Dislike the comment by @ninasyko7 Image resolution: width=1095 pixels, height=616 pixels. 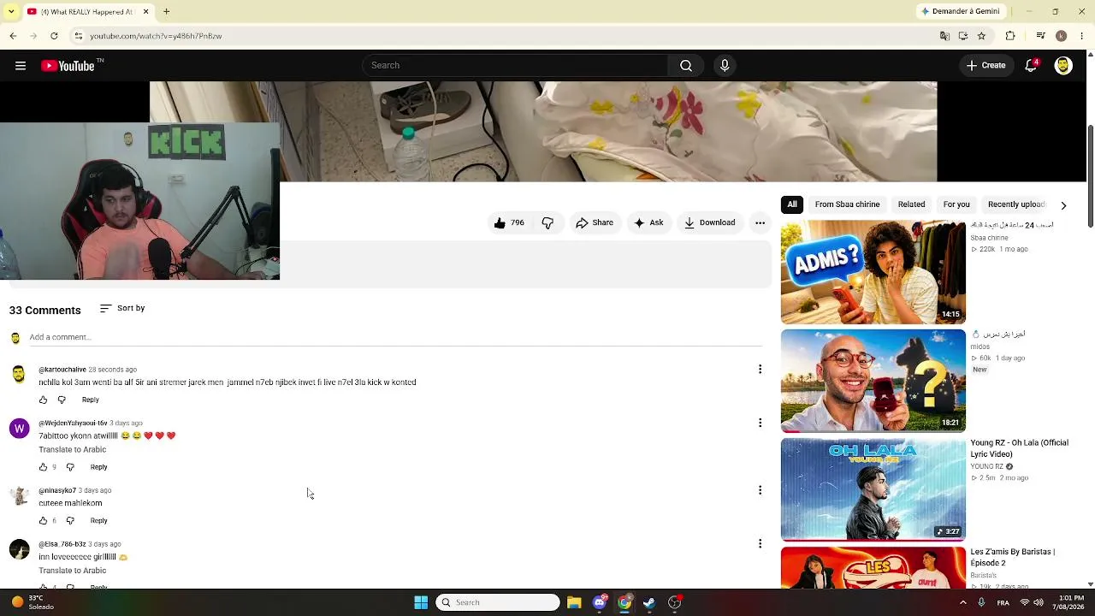pyautogui.click(x=70, y=521)
